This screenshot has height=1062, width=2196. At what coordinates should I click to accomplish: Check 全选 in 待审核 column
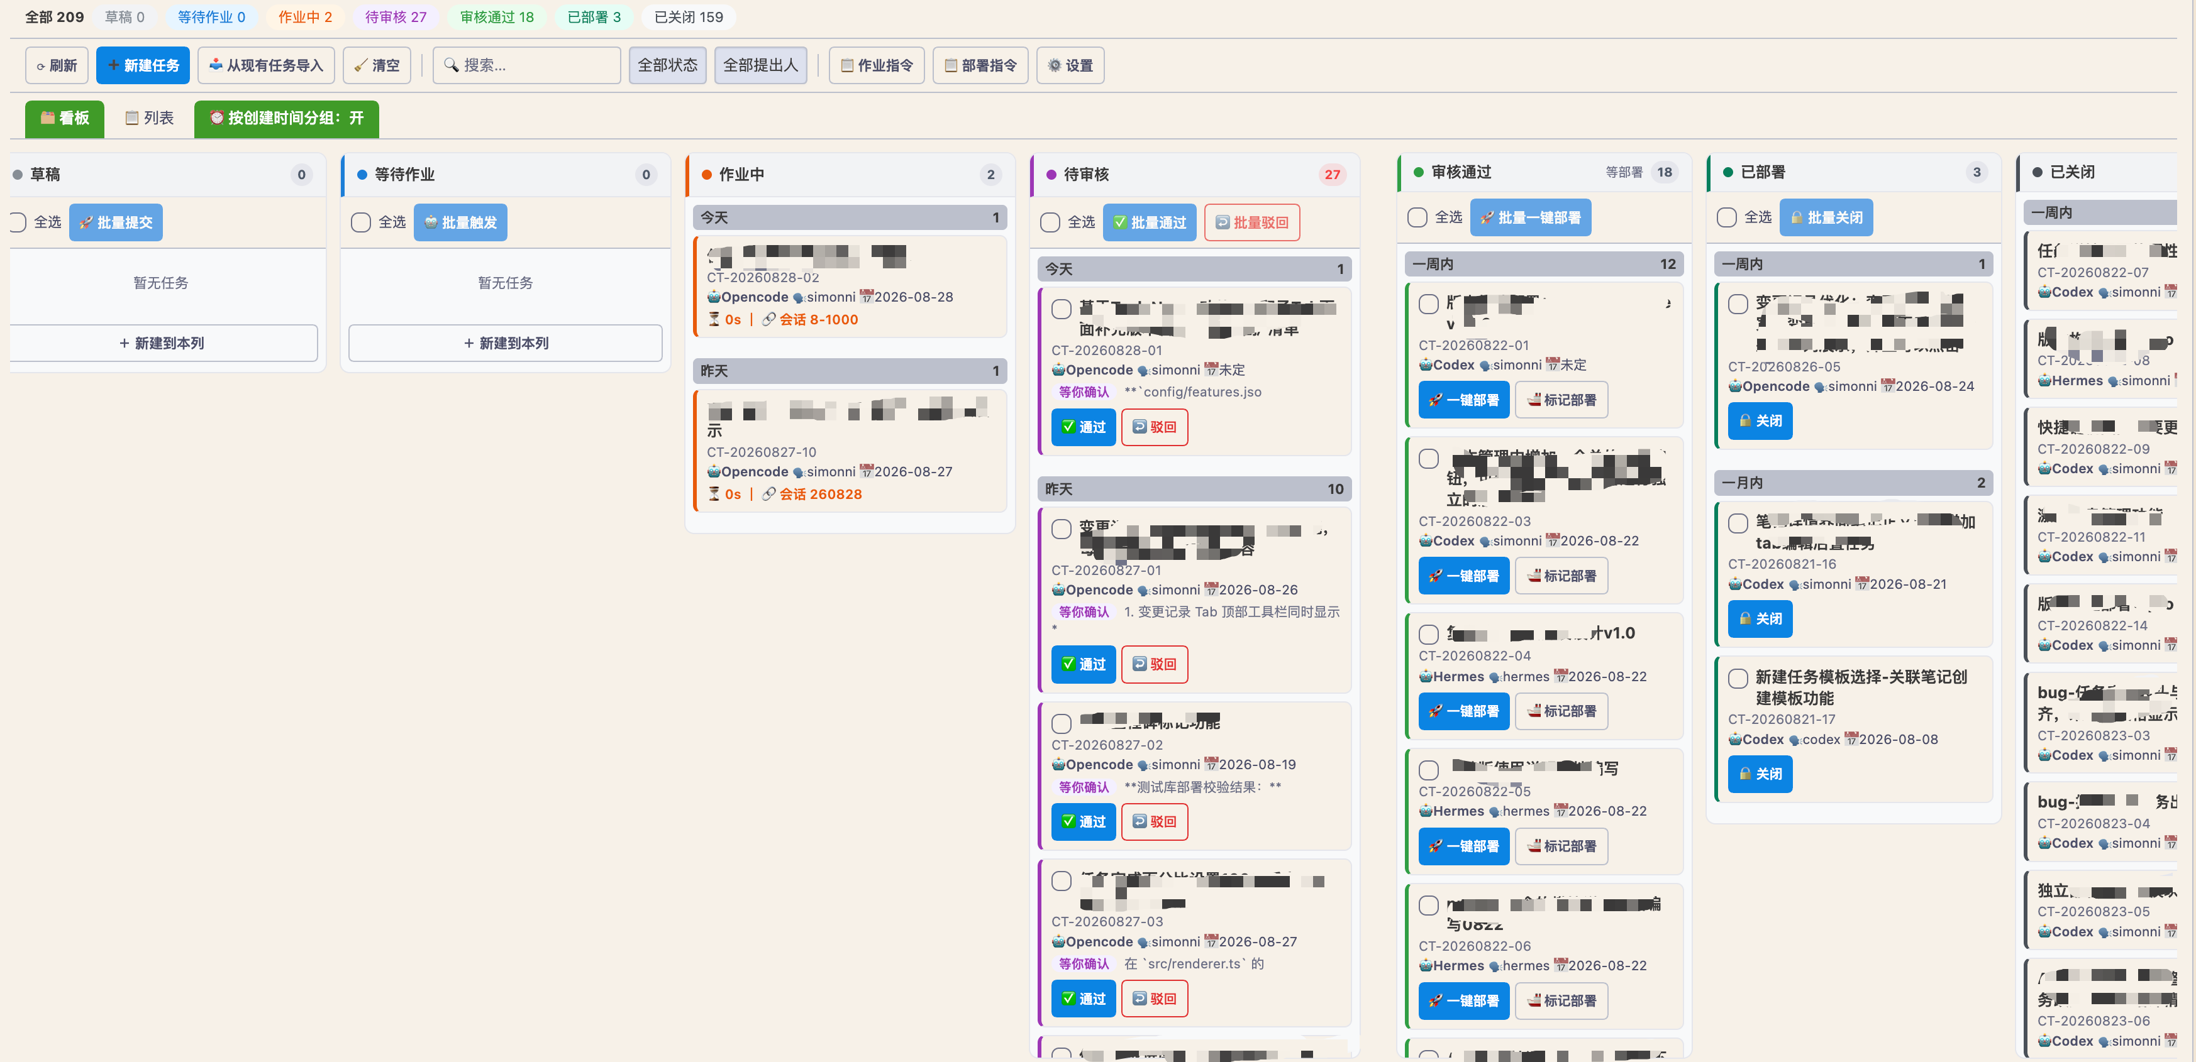pyautogui.click(x=1050, y=222)
